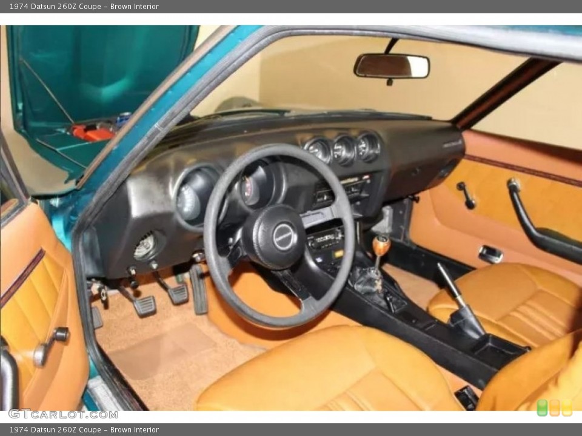Click the green square in the corner logo
582x436 pixels.
coord(542,408)
